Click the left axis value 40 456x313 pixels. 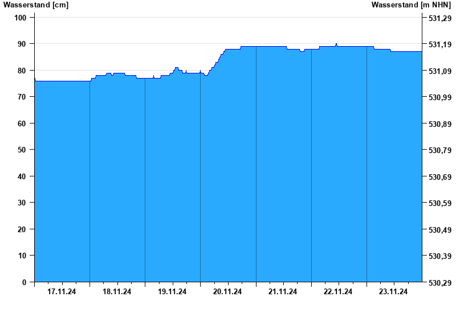tap(22, 176)
